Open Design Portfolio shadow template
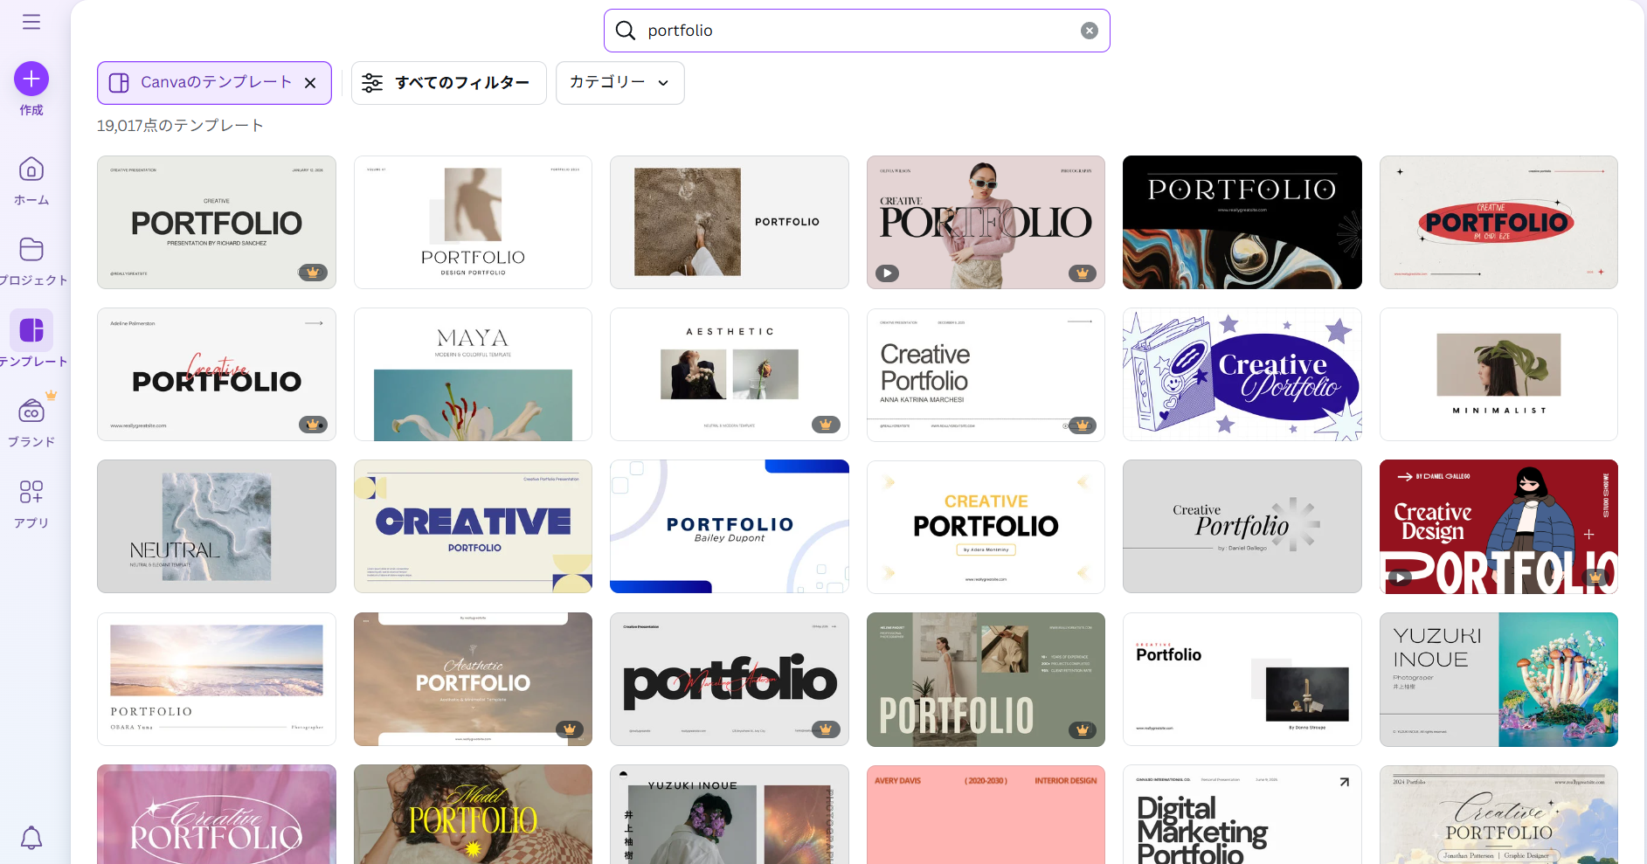This screenshot has width=1647, height=864. [x=473, y=222]
